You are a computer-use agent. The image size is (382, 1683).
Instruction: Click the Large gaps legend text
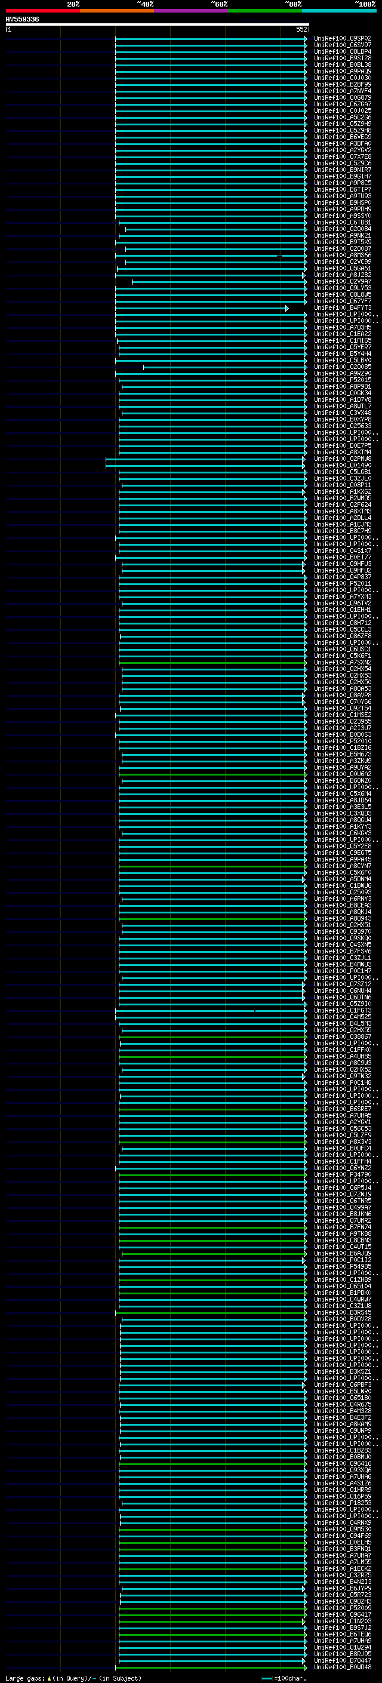click(x=73, y=1678)
